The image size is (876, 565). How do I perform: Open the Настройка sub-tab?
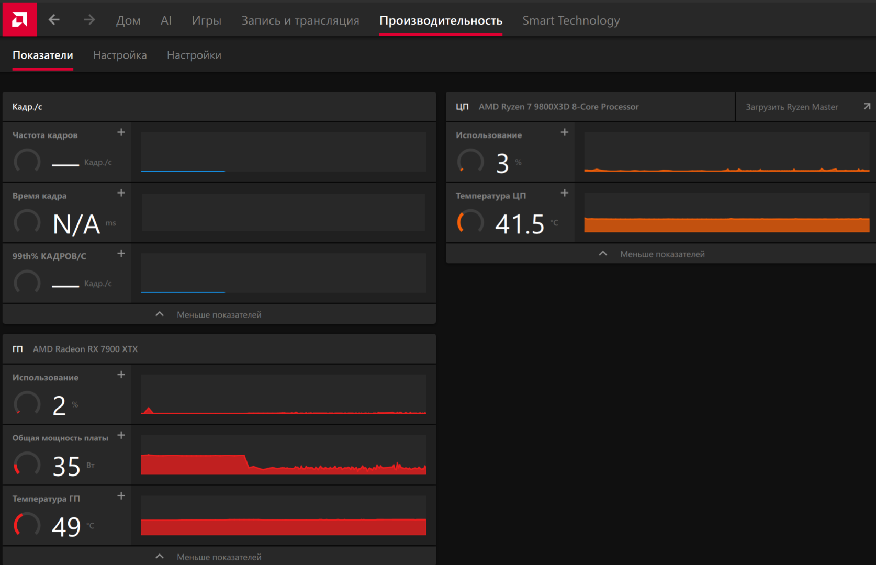click(x=120, y=55)
